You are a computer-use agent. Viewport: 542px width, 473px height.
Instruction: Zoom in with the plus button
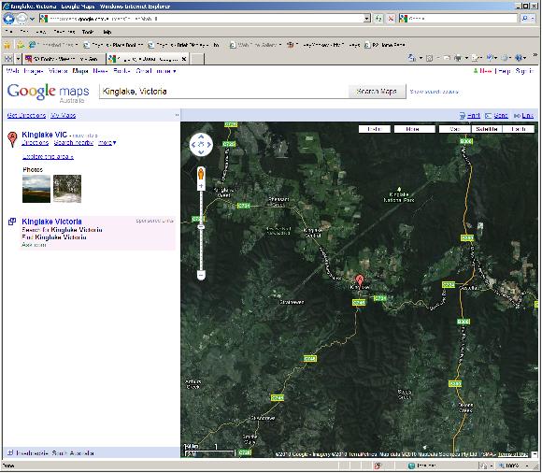[x=201, y=186]
